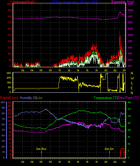Viewport: 140px width, 166px height.
Task: Click the Temperature (°C) legend label
Action: (106, 98)
